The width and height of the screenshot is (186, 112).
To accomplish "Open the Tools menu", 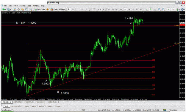I will click(x=29, y=6).
